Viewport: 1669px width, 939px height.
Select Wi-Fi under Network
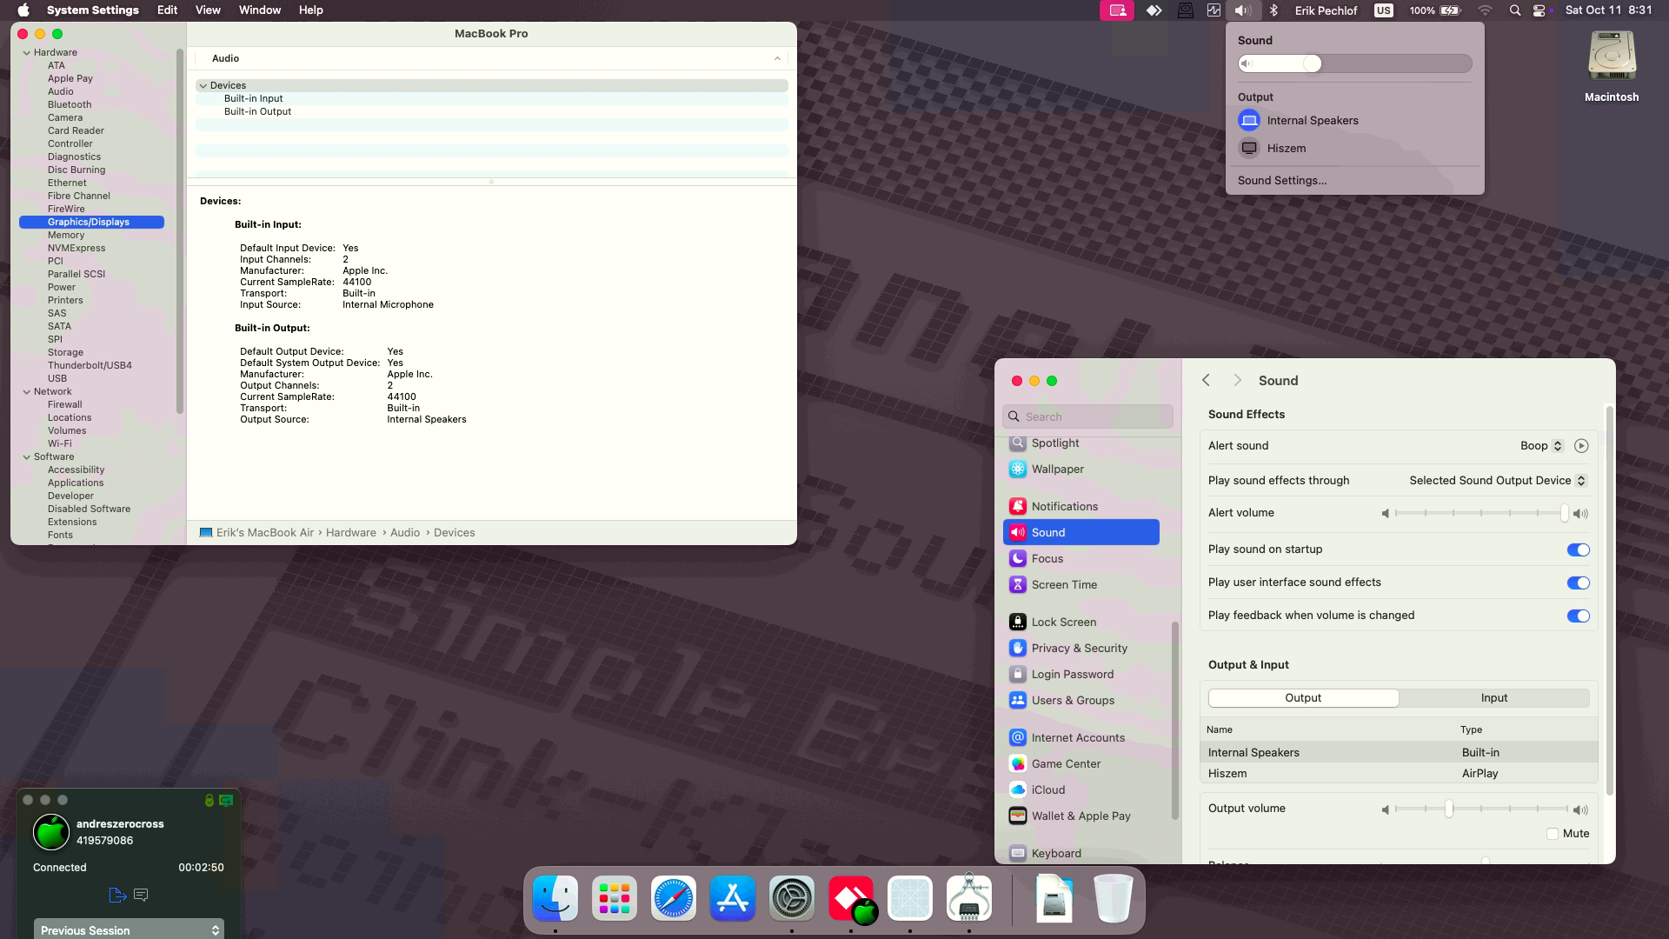[x=60, y=444]
